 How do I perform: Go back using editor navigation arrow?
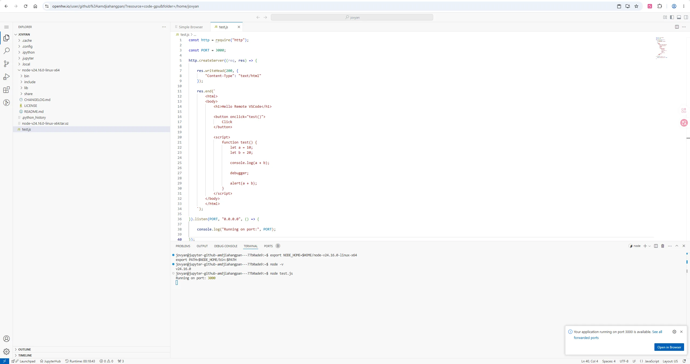[x=258, y=17]
